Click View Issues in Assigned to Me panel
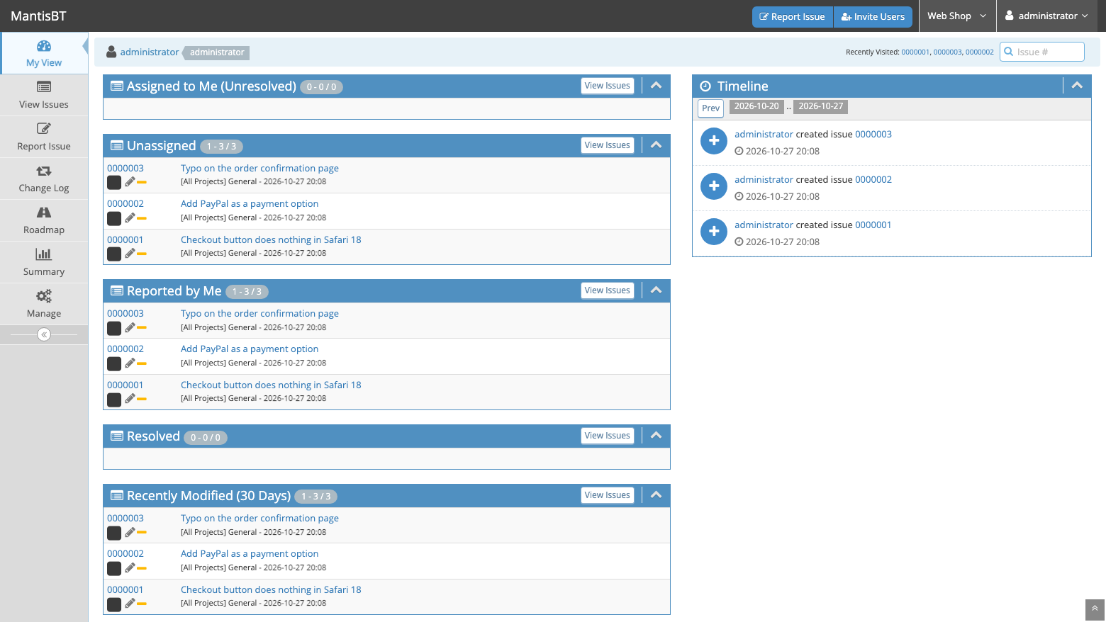Viewport: 1106px width, 622px height. click(608, 86)
